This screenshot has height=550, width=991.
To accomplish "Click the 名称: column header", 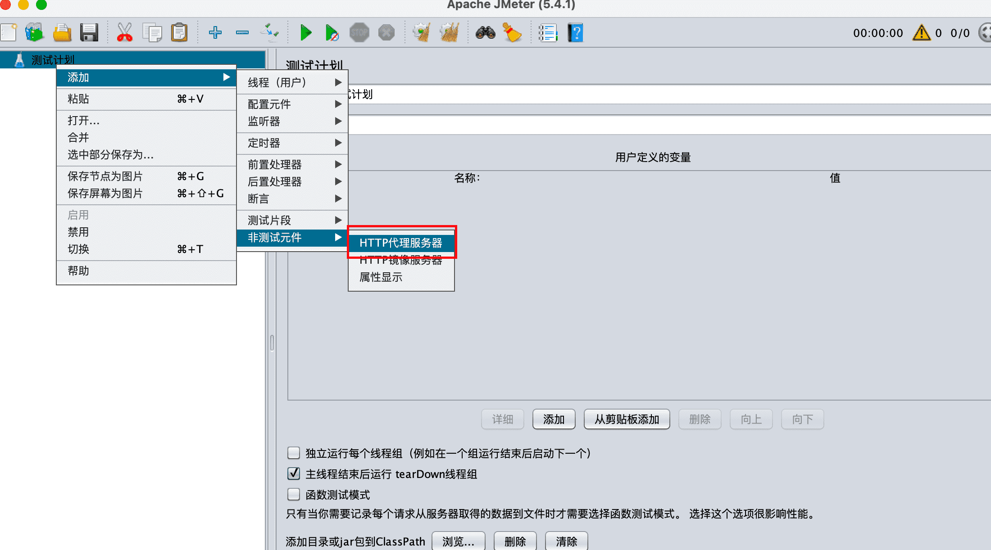I will pos(467,178).
